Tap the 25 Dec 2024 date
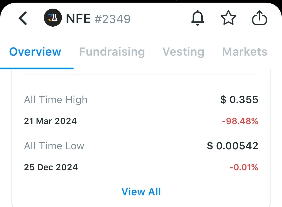Image resolution: width=282 pixels, height=207 pixels. (51, 167)
